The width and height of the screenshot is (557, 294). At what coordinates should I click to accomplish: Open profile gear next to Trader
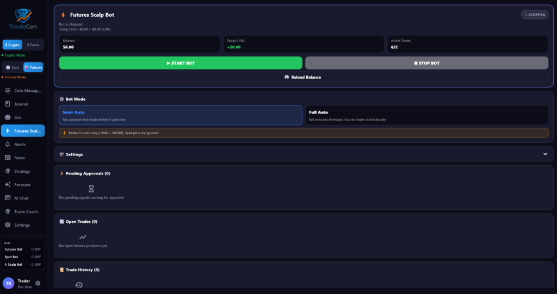click(x=38, y=283)
